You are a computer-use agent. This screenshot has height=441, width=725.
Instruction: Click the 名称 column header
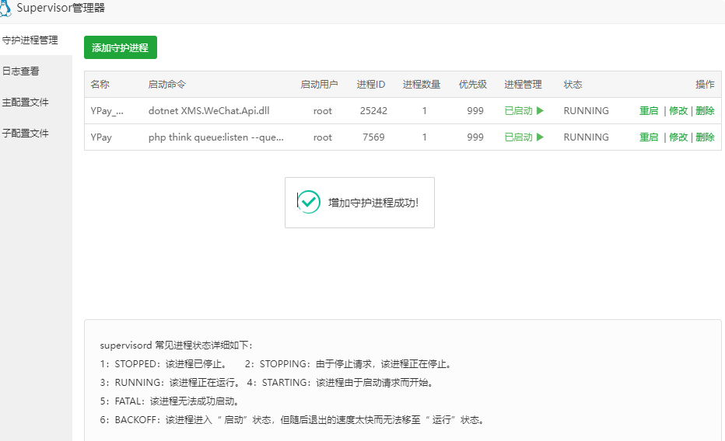100,85
